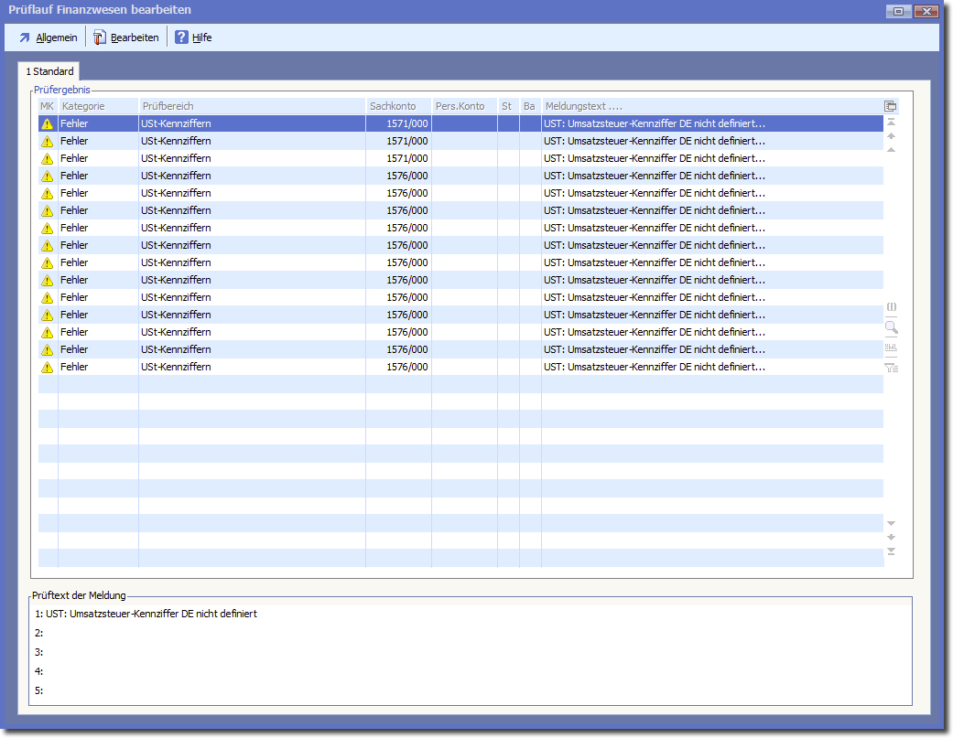Jump to first row with top arrow icon
The height and width of the screenshot is (738, 953).
tap(891, 122)
